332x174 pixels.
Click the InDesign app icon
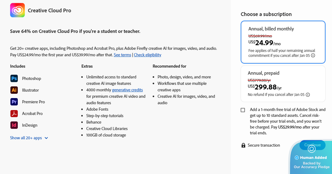point(14,125)
